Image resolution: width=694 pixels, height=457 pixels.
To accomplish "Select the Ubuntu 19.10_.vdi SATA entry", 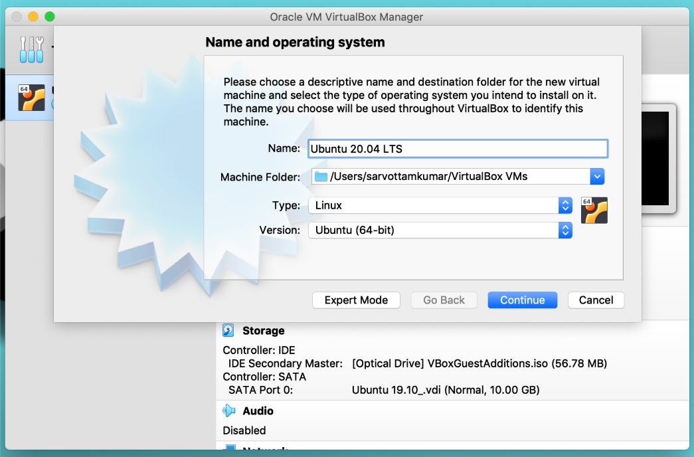I will tap(446, 390).
